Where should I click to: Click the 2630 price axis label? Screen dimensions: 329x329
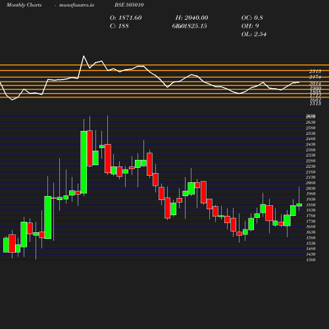(x=311, y=122)
